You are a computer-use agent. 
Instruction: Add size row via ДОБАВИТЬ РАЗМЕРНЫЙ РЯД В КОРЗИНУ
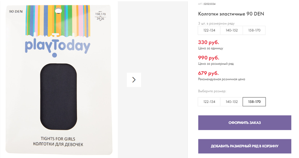pos(245,146)
